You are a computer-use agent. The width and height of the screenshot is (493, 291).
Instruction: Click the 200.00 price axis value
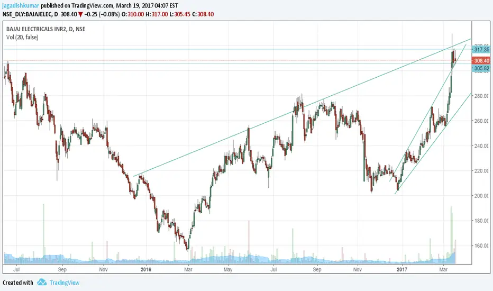click(481, 196)
